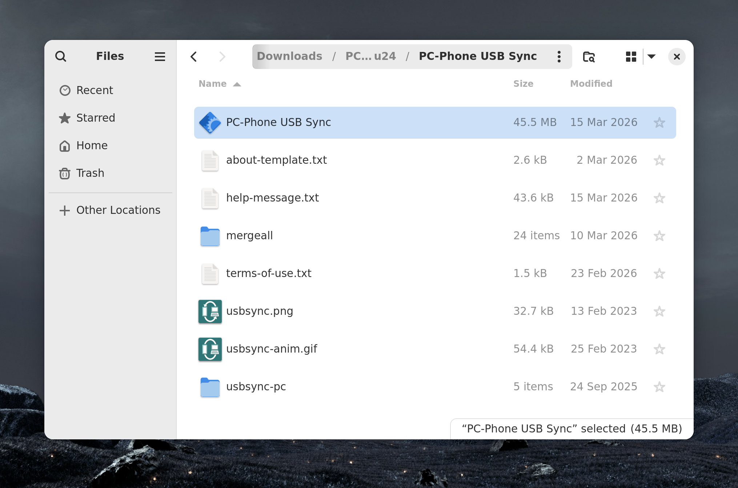
Task: Toggle star on help-message.txt
Action: click(x=659, y=198)
